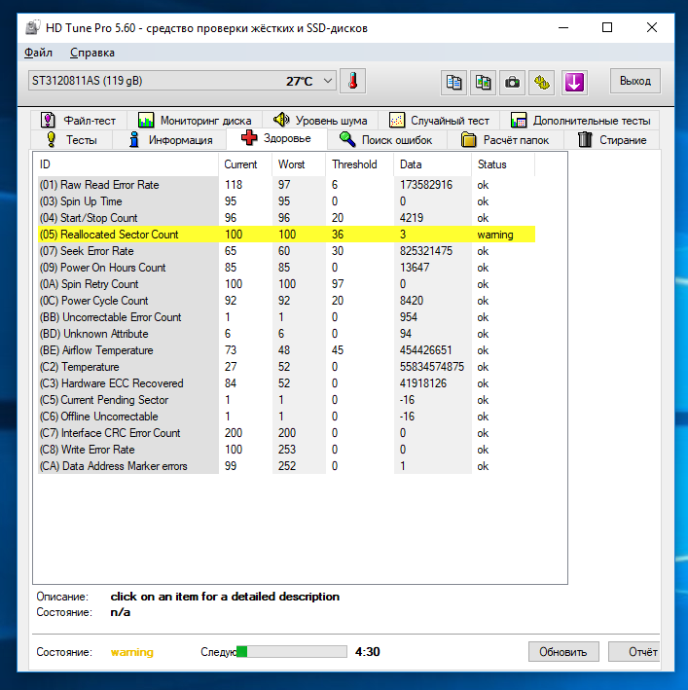Select the Interface CRC Error Count row
The height and width of the screenshot is (690, 688).
(286, 433)
